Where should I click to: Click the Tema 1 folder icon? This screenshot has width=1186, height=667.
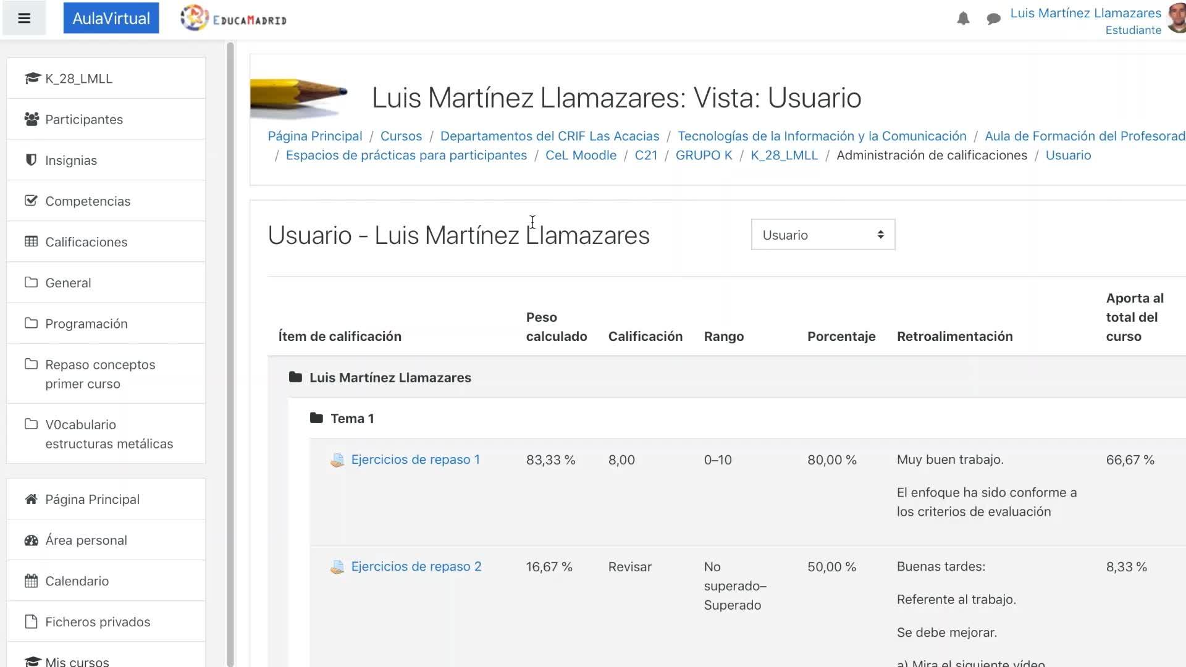point(316,418)
